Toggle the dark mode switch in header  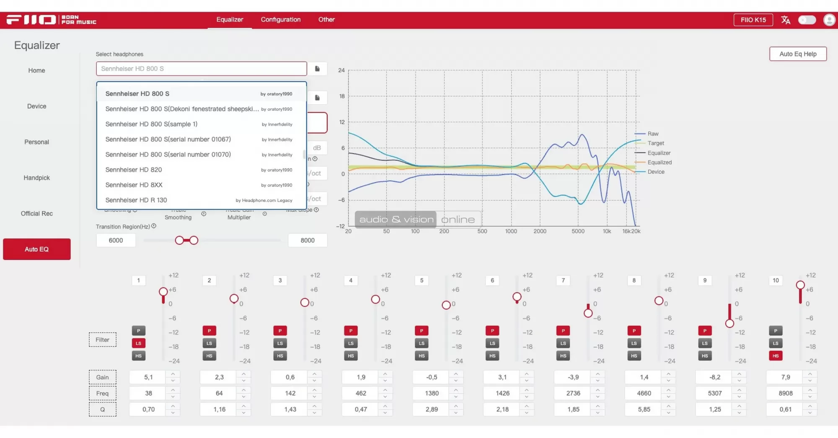point(807,20)
